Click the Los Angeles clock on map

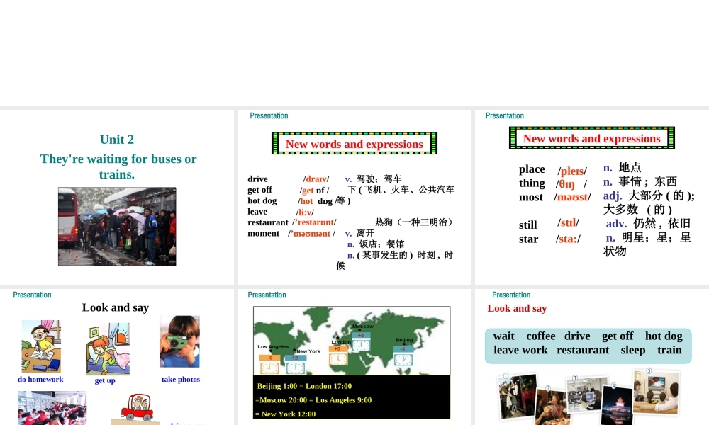coord(269,365)
